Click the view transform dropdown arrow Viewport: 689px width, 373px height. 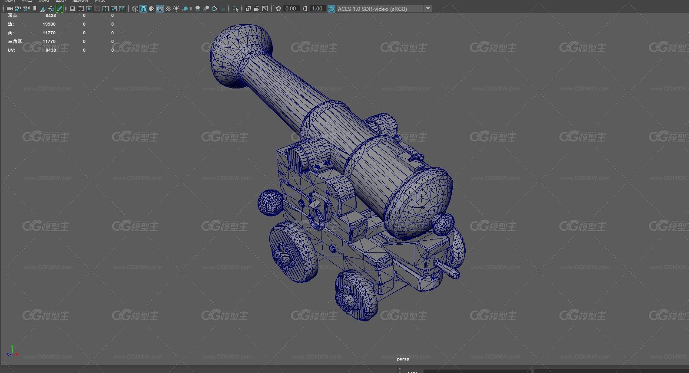click(428, 9)
